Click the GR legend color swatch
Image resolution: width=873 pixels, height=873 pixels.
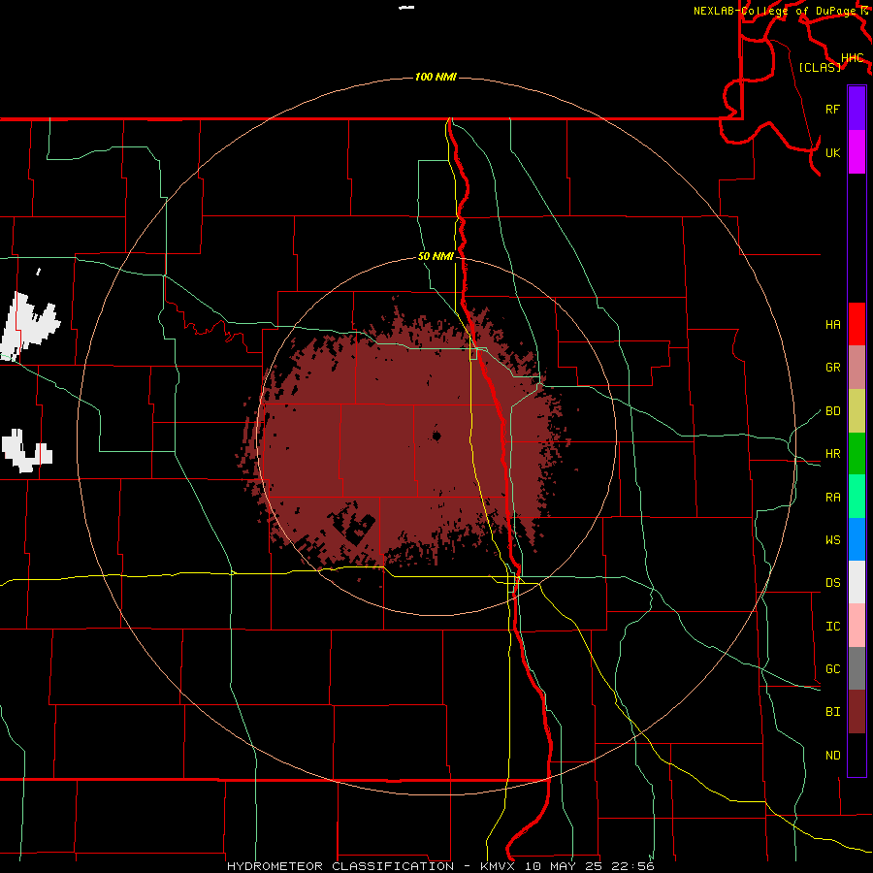857,367
